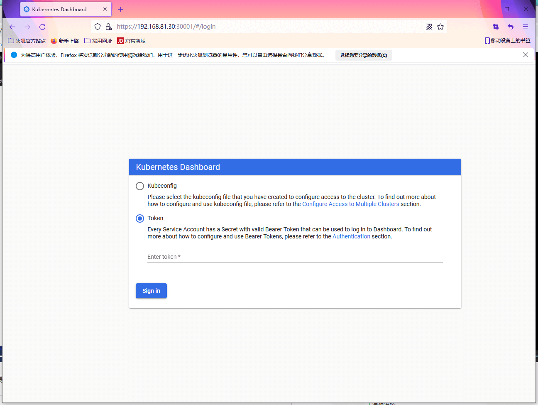Open the tracking protection shield icon
Screen dimensions: 538x405
tap(98, 27)
